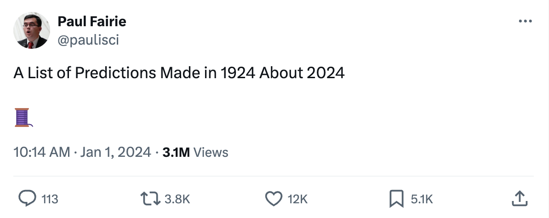Click the Jan 1, 2024 date
This screenshot has height=218, width=549.
tap(115, 152)
